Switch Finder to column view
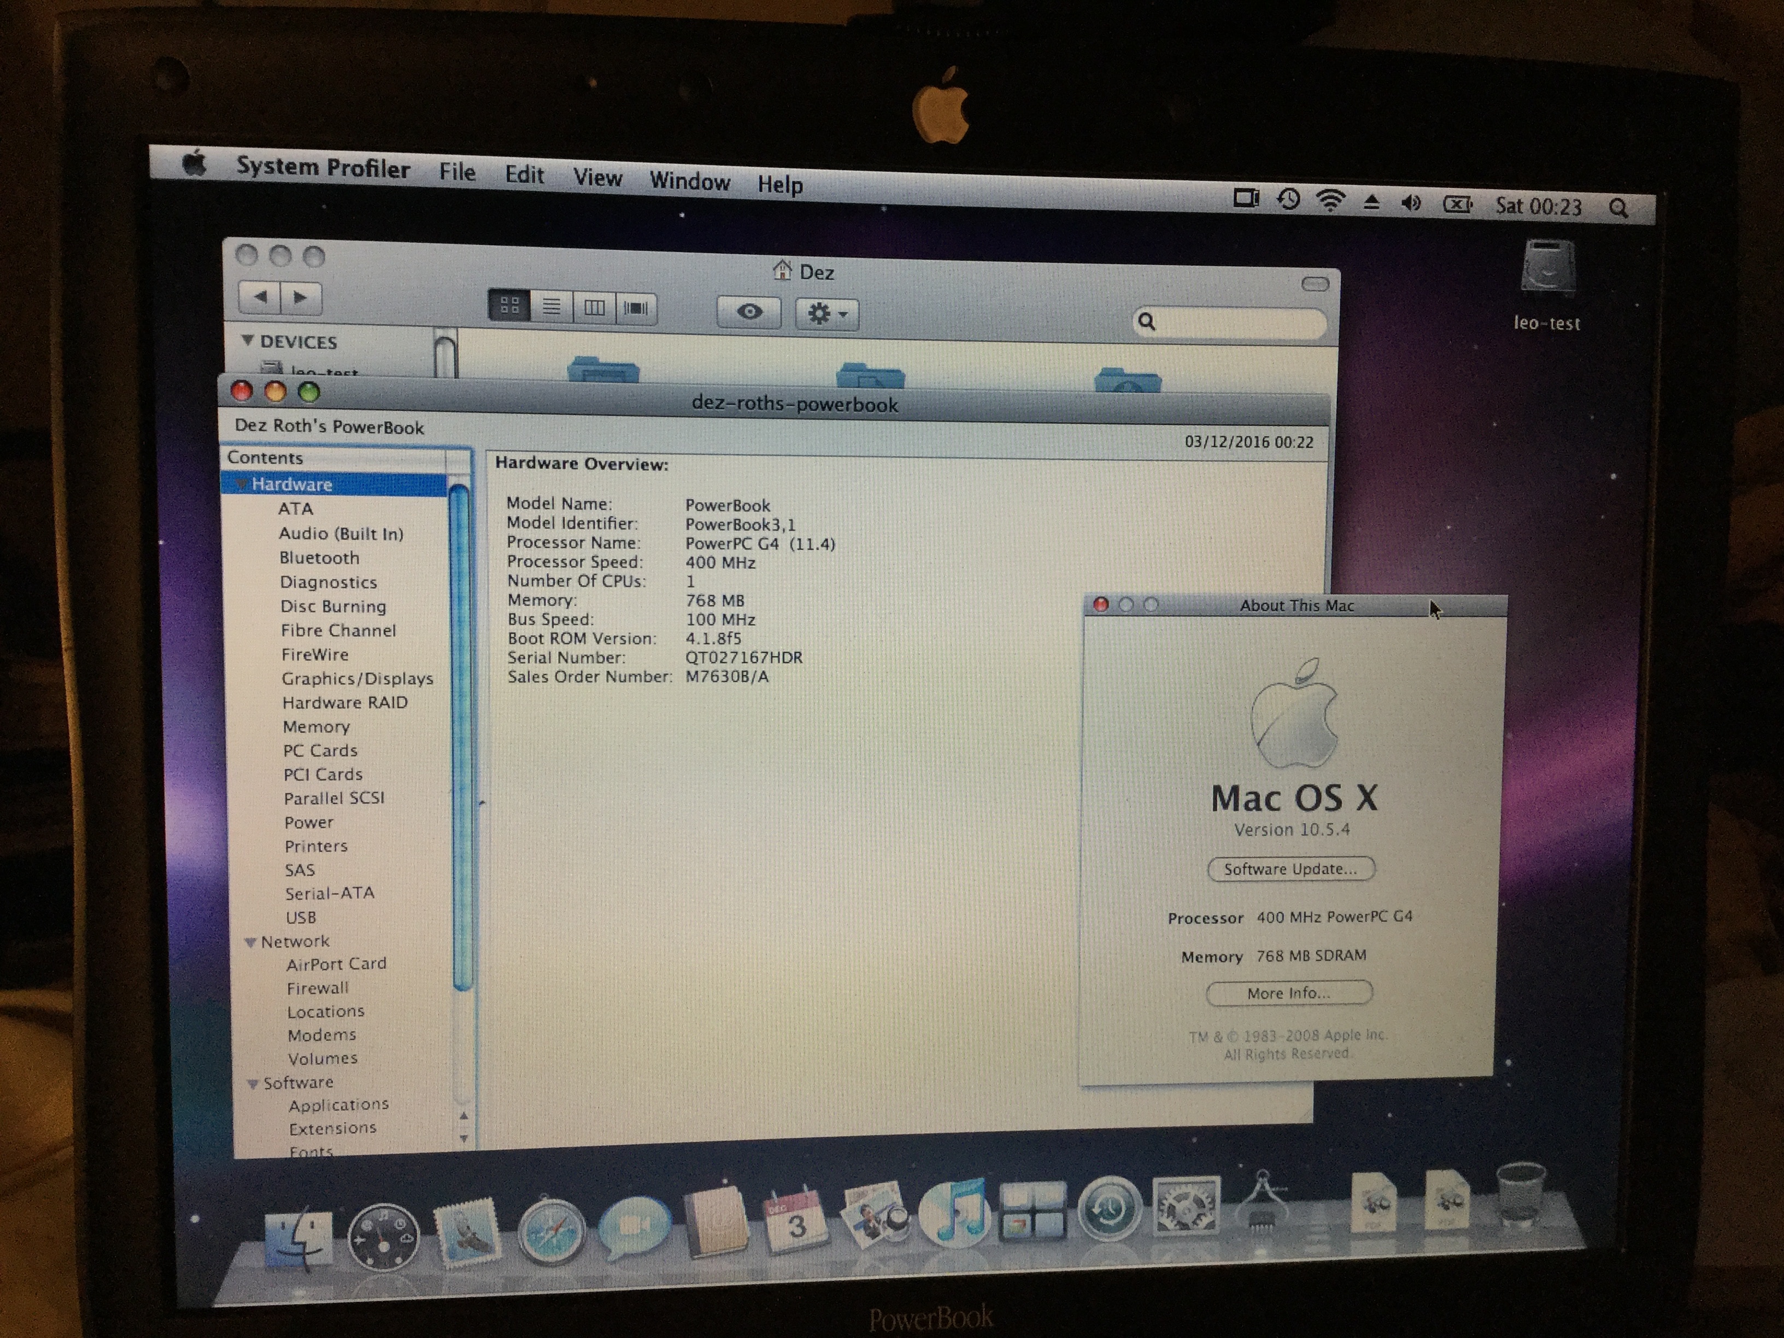This screenshot has width=1784, height=1338. point(595,307)
